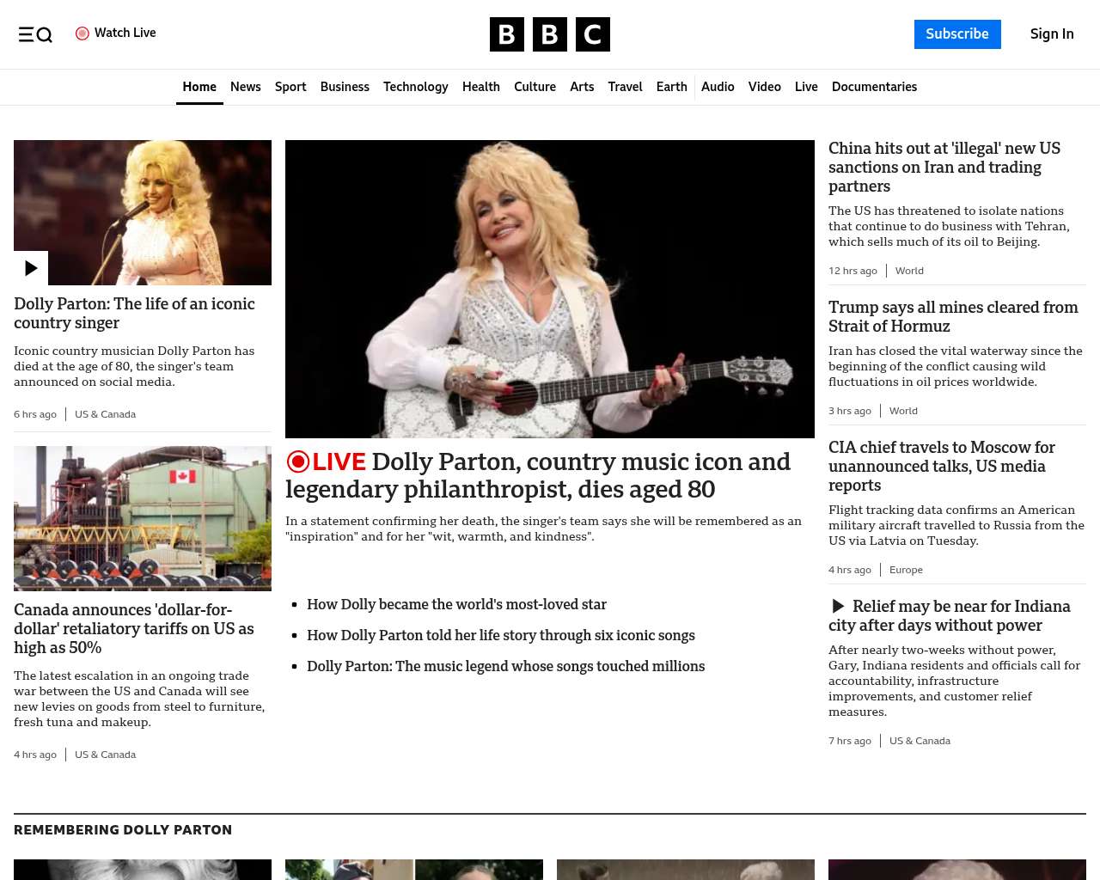The image size is (1100, 880).
Task: Click the '7 hrs ago' timestamp
Action: coord(850,741)
